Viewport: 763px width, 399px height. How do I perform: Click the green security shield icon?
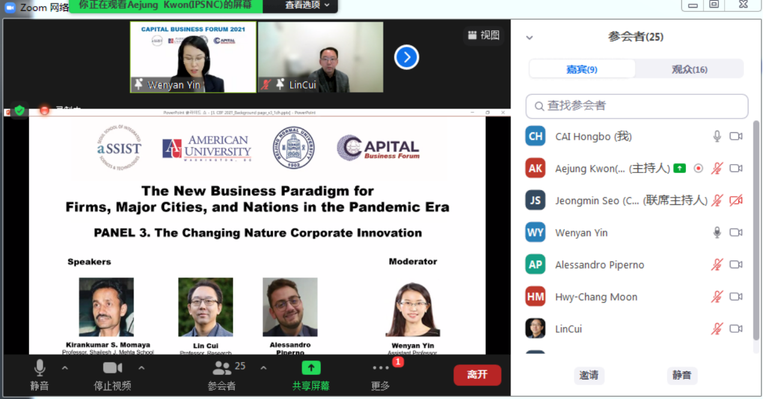(x=20, y=111)
